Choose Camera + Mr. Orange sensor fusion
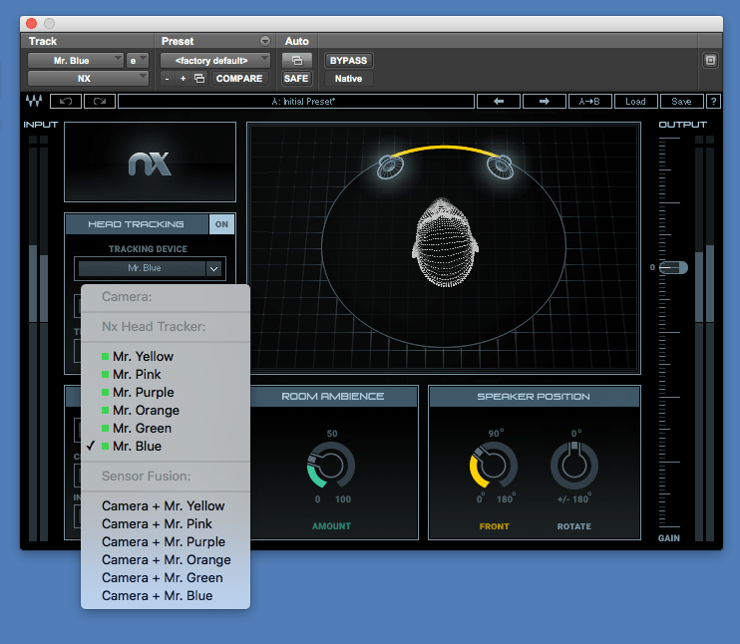The width and height of the screenshot is (740, 644). (x=166, y=559)
